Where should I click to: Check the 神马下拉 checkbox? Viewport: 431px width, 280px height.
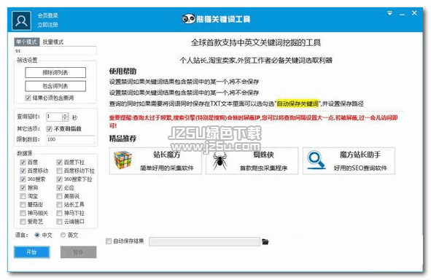point(59,213)
